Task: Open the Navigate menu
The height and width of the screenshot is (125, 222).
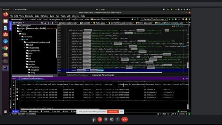Action: coord(29,16)
